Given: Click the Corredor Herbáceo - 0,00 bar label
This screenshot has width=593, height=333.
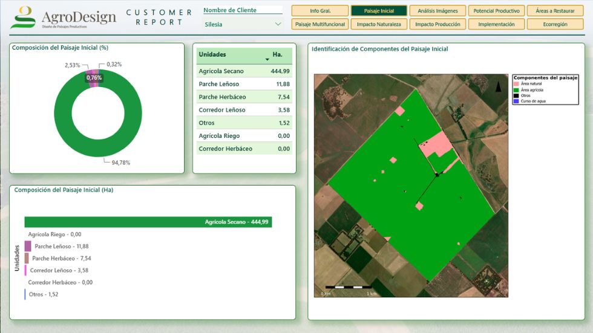Looking at the screenshot, I should (60, 282).
